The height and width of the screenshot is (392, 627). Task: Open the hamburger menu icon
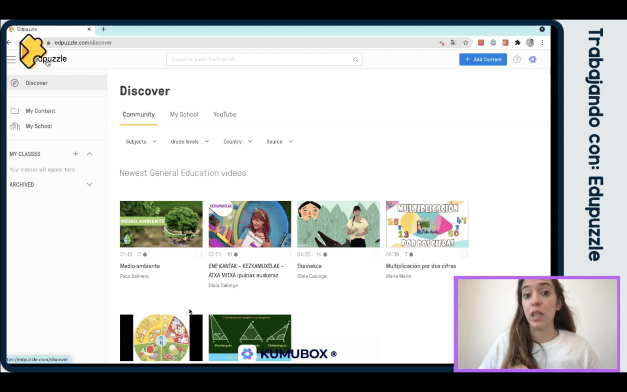click(11, 60)
